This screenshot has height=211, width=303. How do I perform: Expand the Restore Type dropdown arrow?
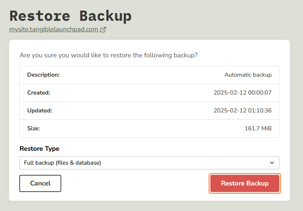pyautogui.click(x=272, y=163)
